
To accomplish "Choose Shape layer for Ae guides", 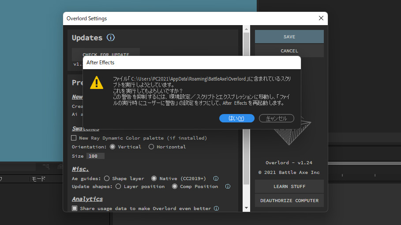I will point(107,178).
